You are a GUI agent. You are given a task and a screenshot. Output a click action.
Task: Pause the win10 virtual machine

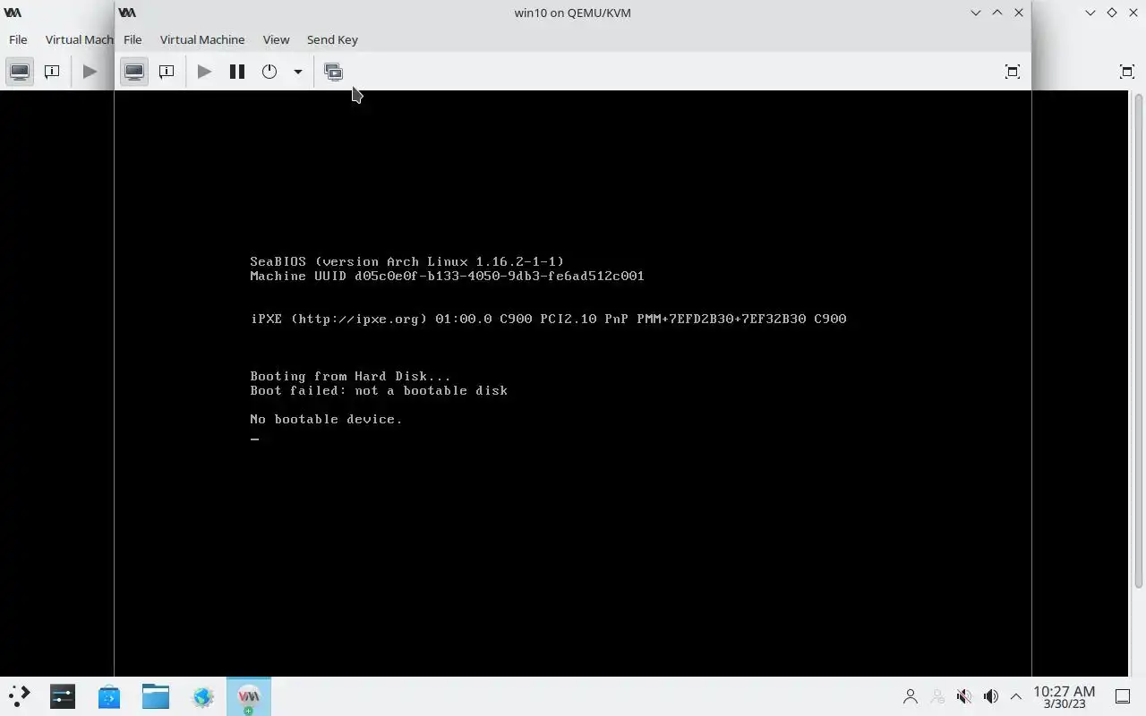(x=237, y=72)
